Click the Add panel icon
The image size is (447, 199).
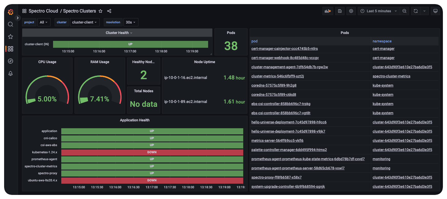click(328, 11)
